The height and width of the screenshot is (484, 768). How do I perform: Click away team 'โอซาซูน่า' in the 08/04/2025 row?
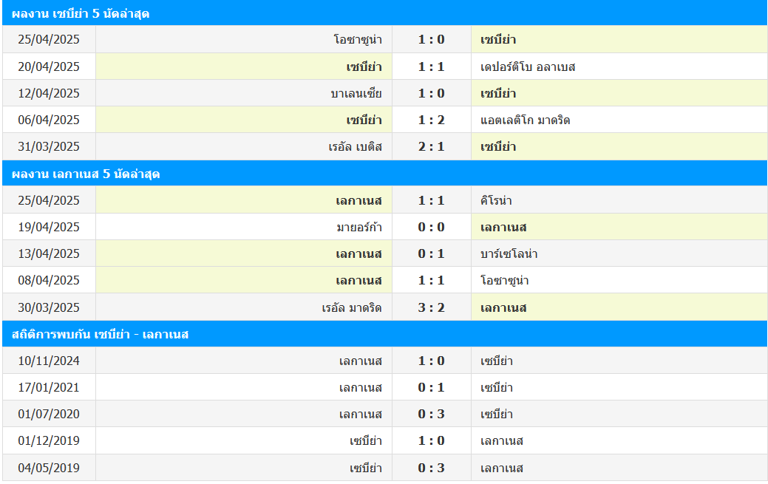[505, 280]
